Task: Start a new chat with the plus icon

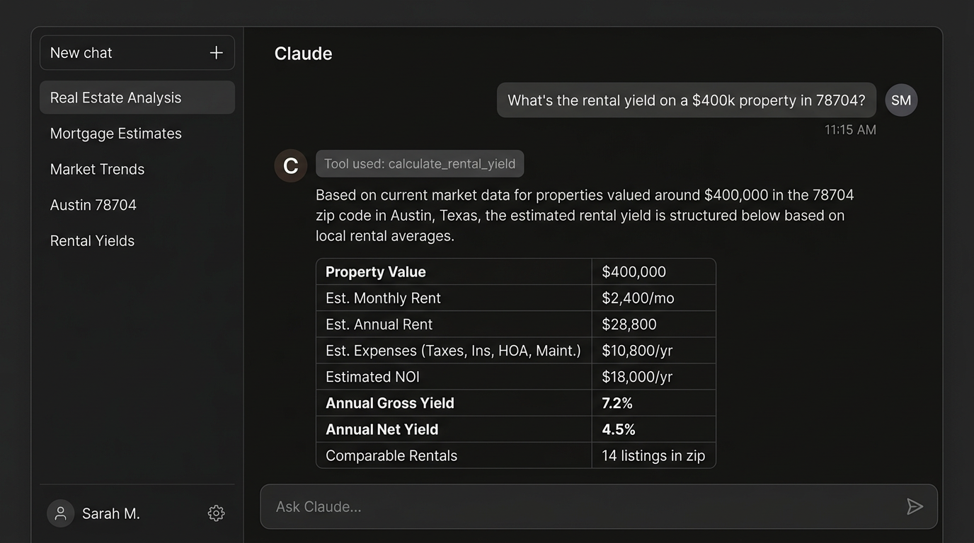Action: tap(216, 52)
